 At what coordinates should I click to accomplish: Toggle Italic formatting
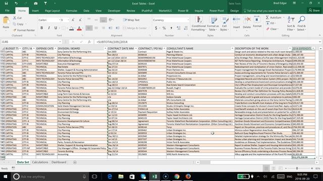(x=49, y=28)
